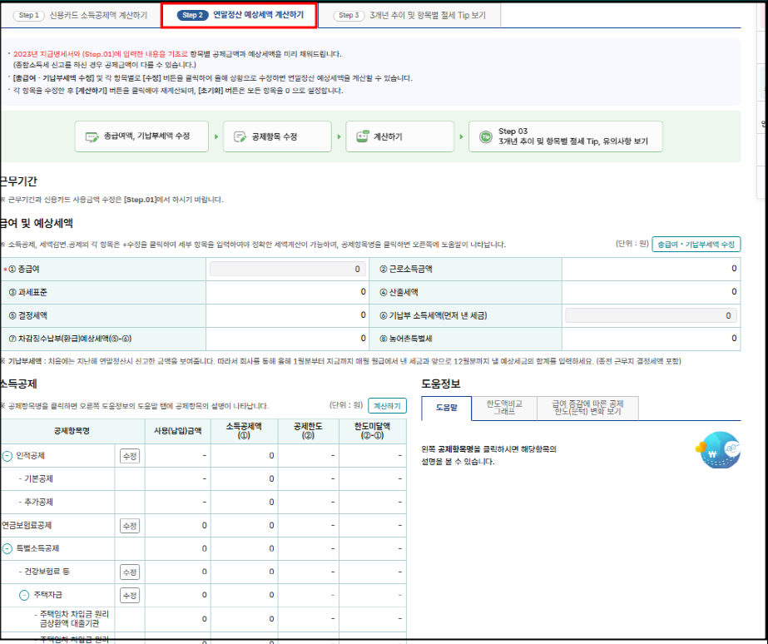Image resolution: width=768 pixels, height=644 pixels.
Task: Open Step 1 신용카드 소득공제액 계산하기 tab
Action: tap(81, 15)
